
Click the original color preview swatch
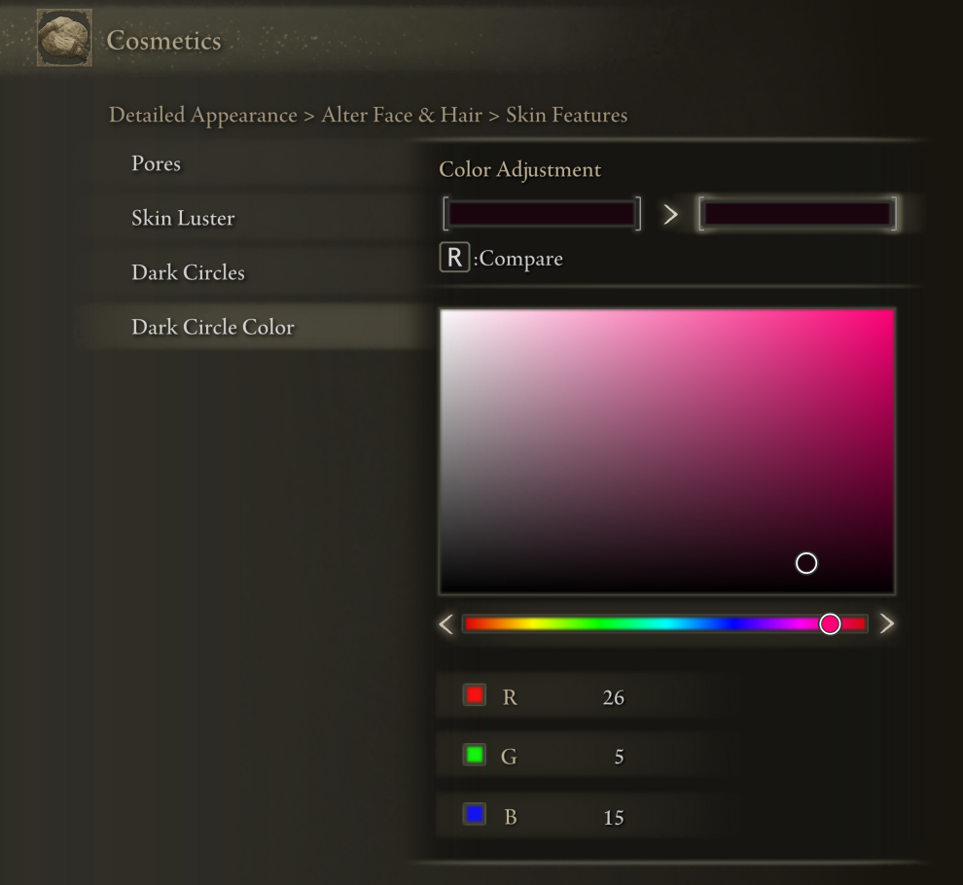pos(542,214)
